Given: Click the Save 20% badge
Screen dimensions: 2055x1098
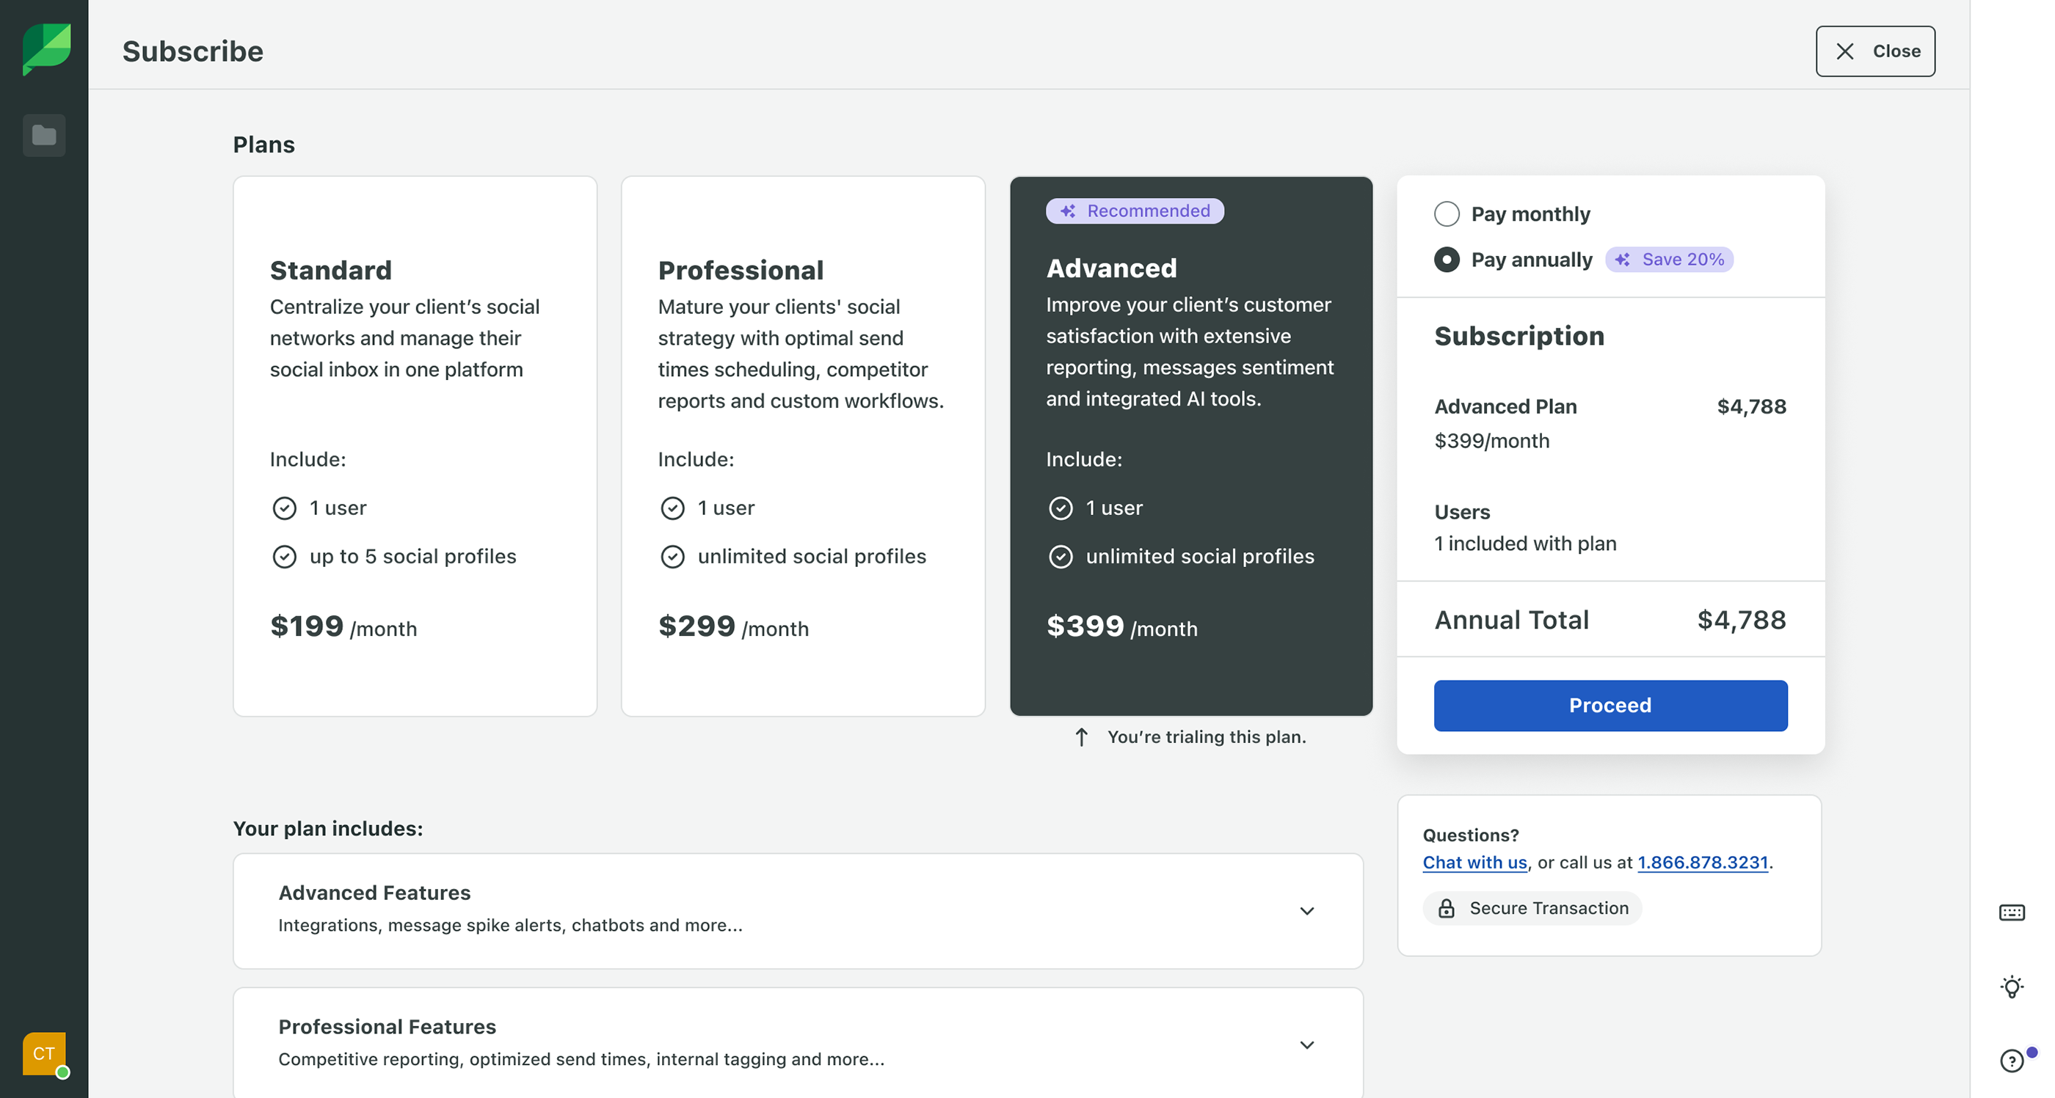Looking at the screenshot, I should click(x=1669, y=260).
